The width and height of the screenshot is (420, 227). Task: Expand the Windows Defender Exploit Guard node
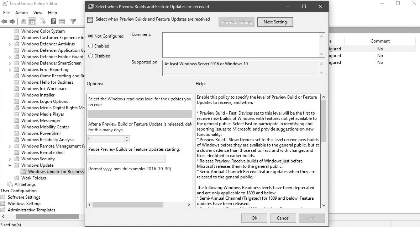pos(10,57)
